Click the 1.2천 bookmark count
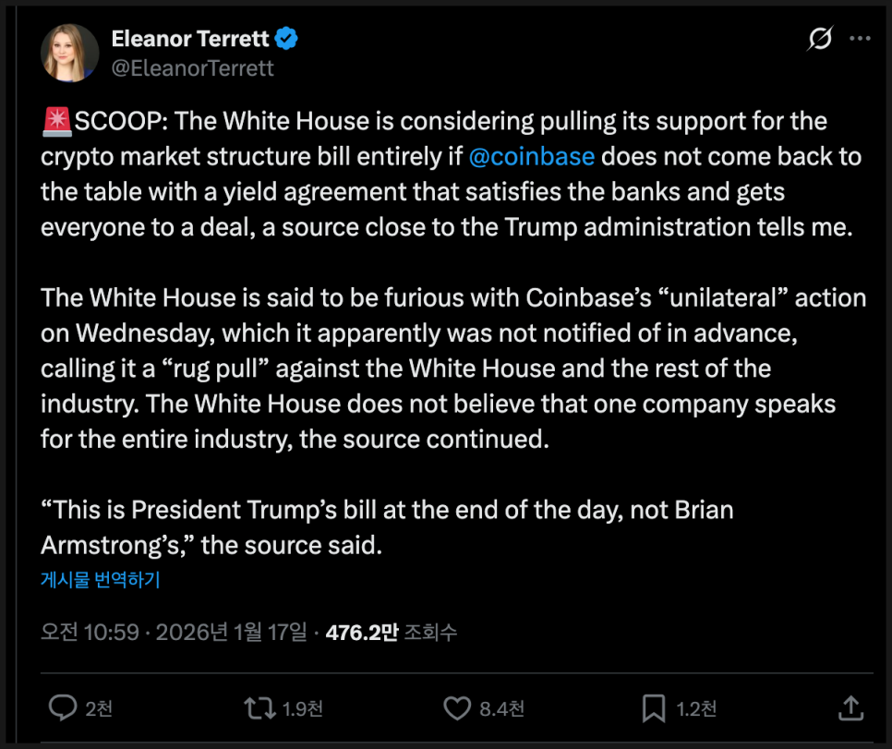 coord(696,709)
